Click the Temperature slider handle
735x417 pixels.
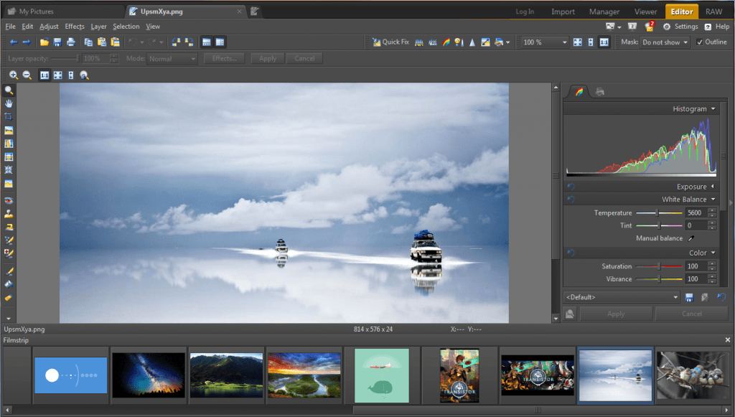click(x=658, y=213)
